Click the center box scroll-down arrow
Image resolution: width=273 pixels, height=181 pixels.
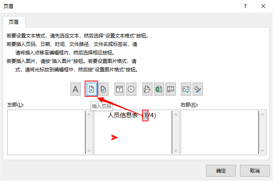(176, 151)
